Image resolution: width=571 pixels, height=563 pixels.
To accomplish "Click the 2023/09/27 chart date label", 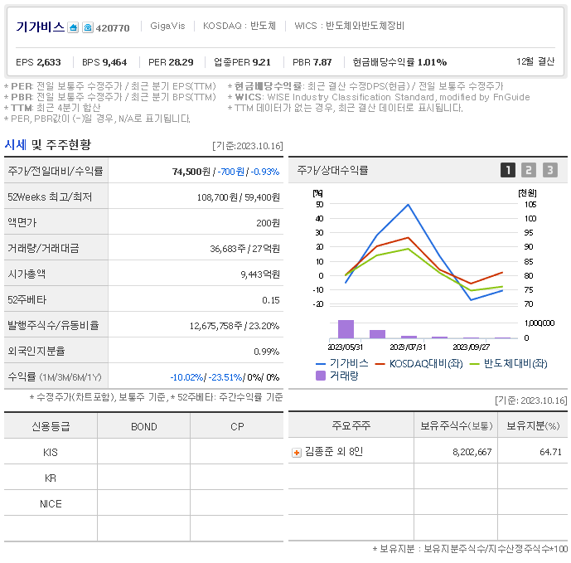I will coord(471,347).
